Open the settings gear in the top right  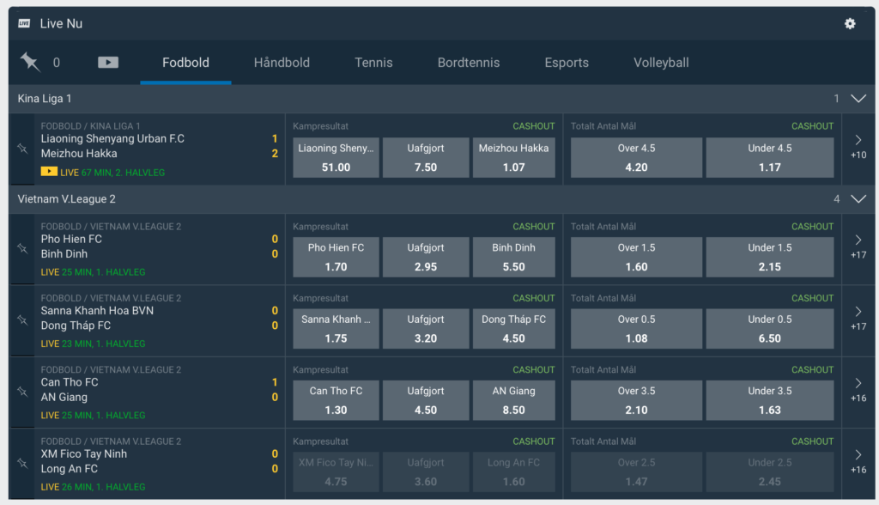(x=850, y=24)
